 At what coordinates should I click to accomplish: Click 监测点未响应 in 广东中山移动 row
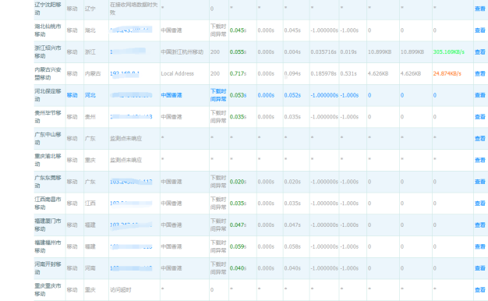pos(126,139)
